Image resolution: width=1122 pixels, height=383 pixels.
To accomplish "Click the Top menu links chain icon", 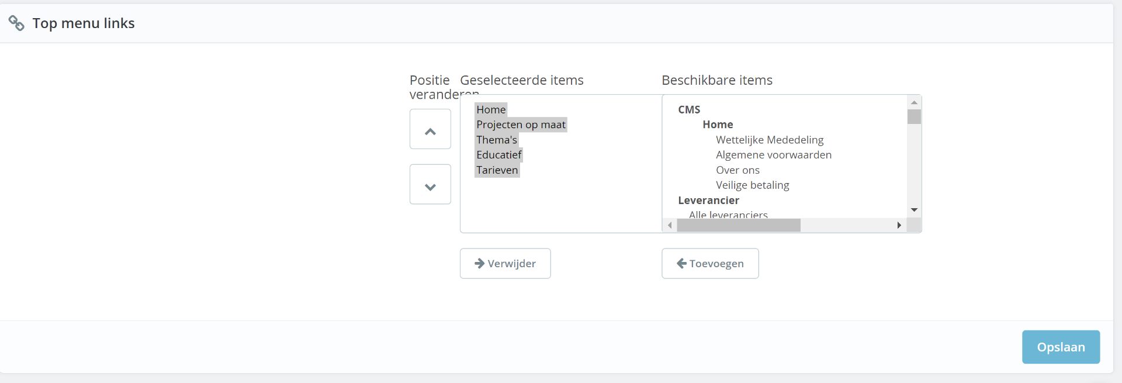I will (16, 23).
